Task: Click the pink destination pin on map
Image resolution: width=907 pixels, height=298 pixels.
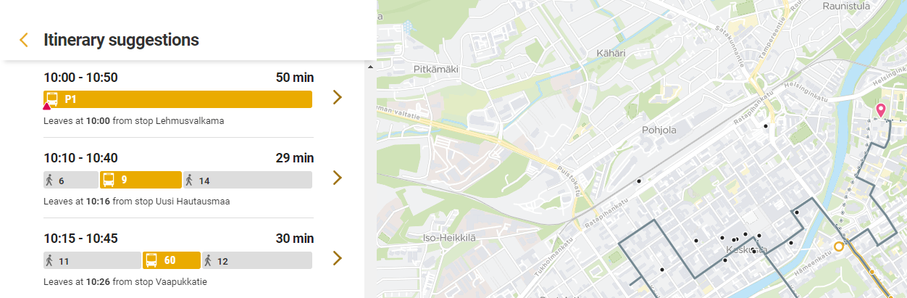Action: coord(880,110)
